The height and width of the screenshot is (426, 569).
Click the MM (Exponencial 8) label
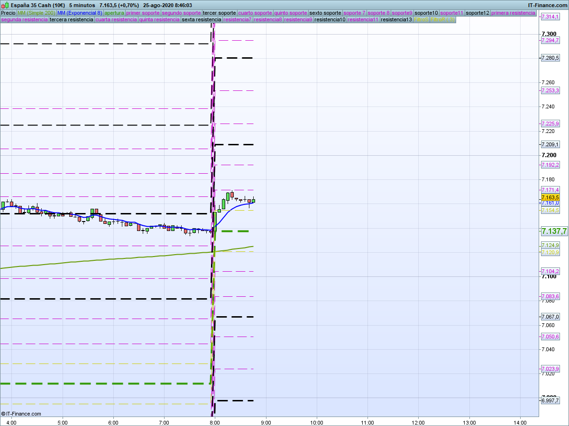[x=79, y=13]
